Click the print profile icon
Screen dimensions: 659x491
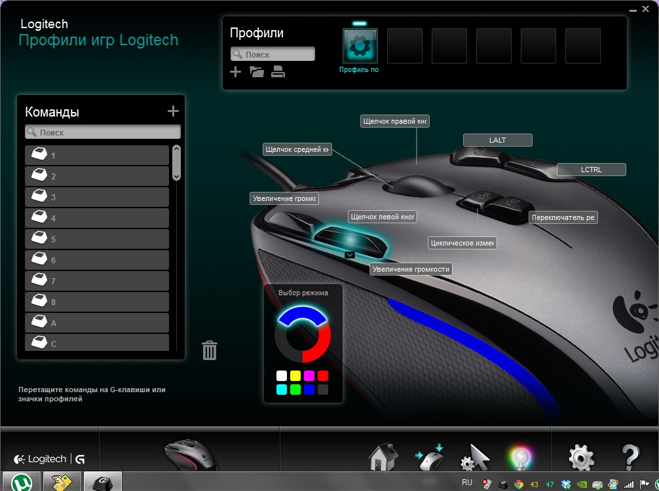[x=278, y=72]
